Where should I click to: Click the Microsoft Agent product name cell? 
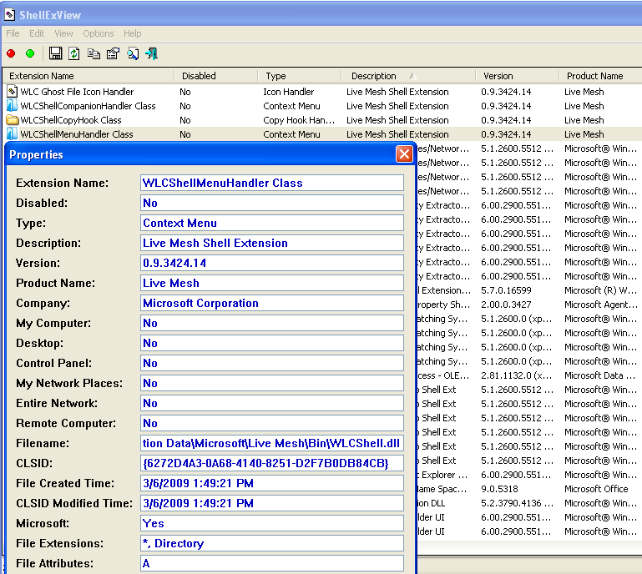point(601,305)
